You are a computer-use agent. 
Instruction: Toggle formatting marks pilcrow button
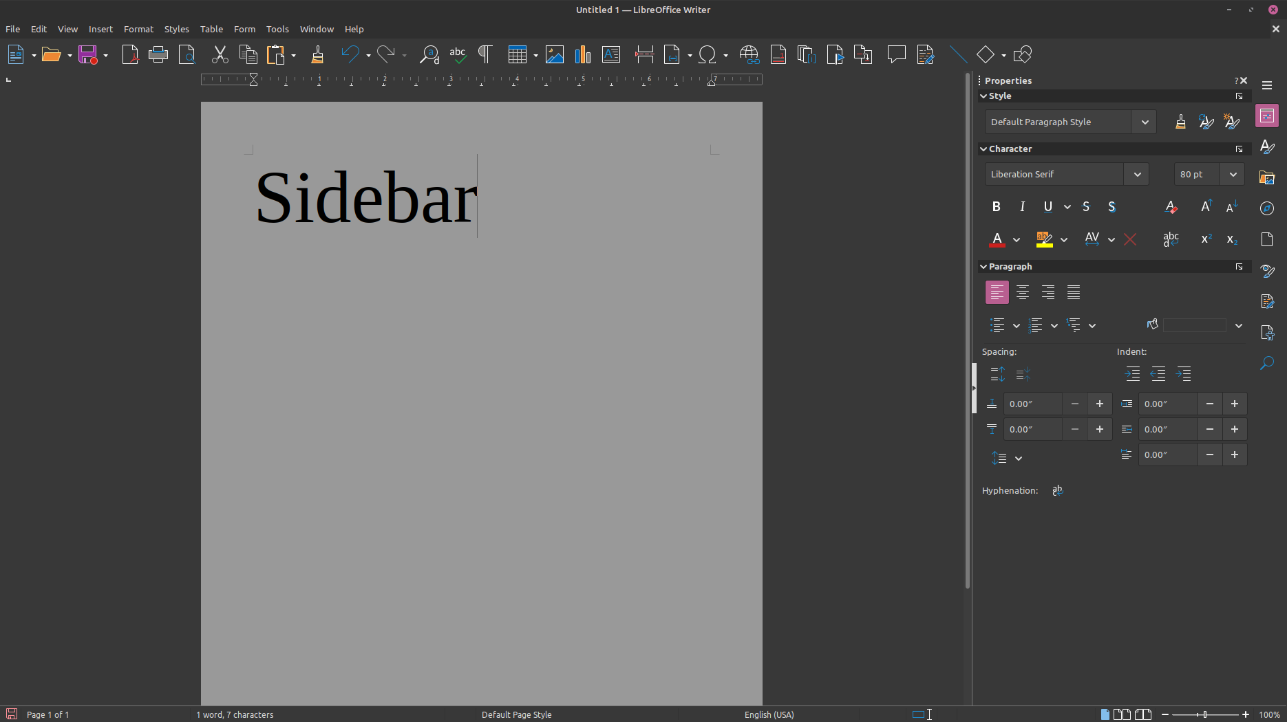click(485, 54)
